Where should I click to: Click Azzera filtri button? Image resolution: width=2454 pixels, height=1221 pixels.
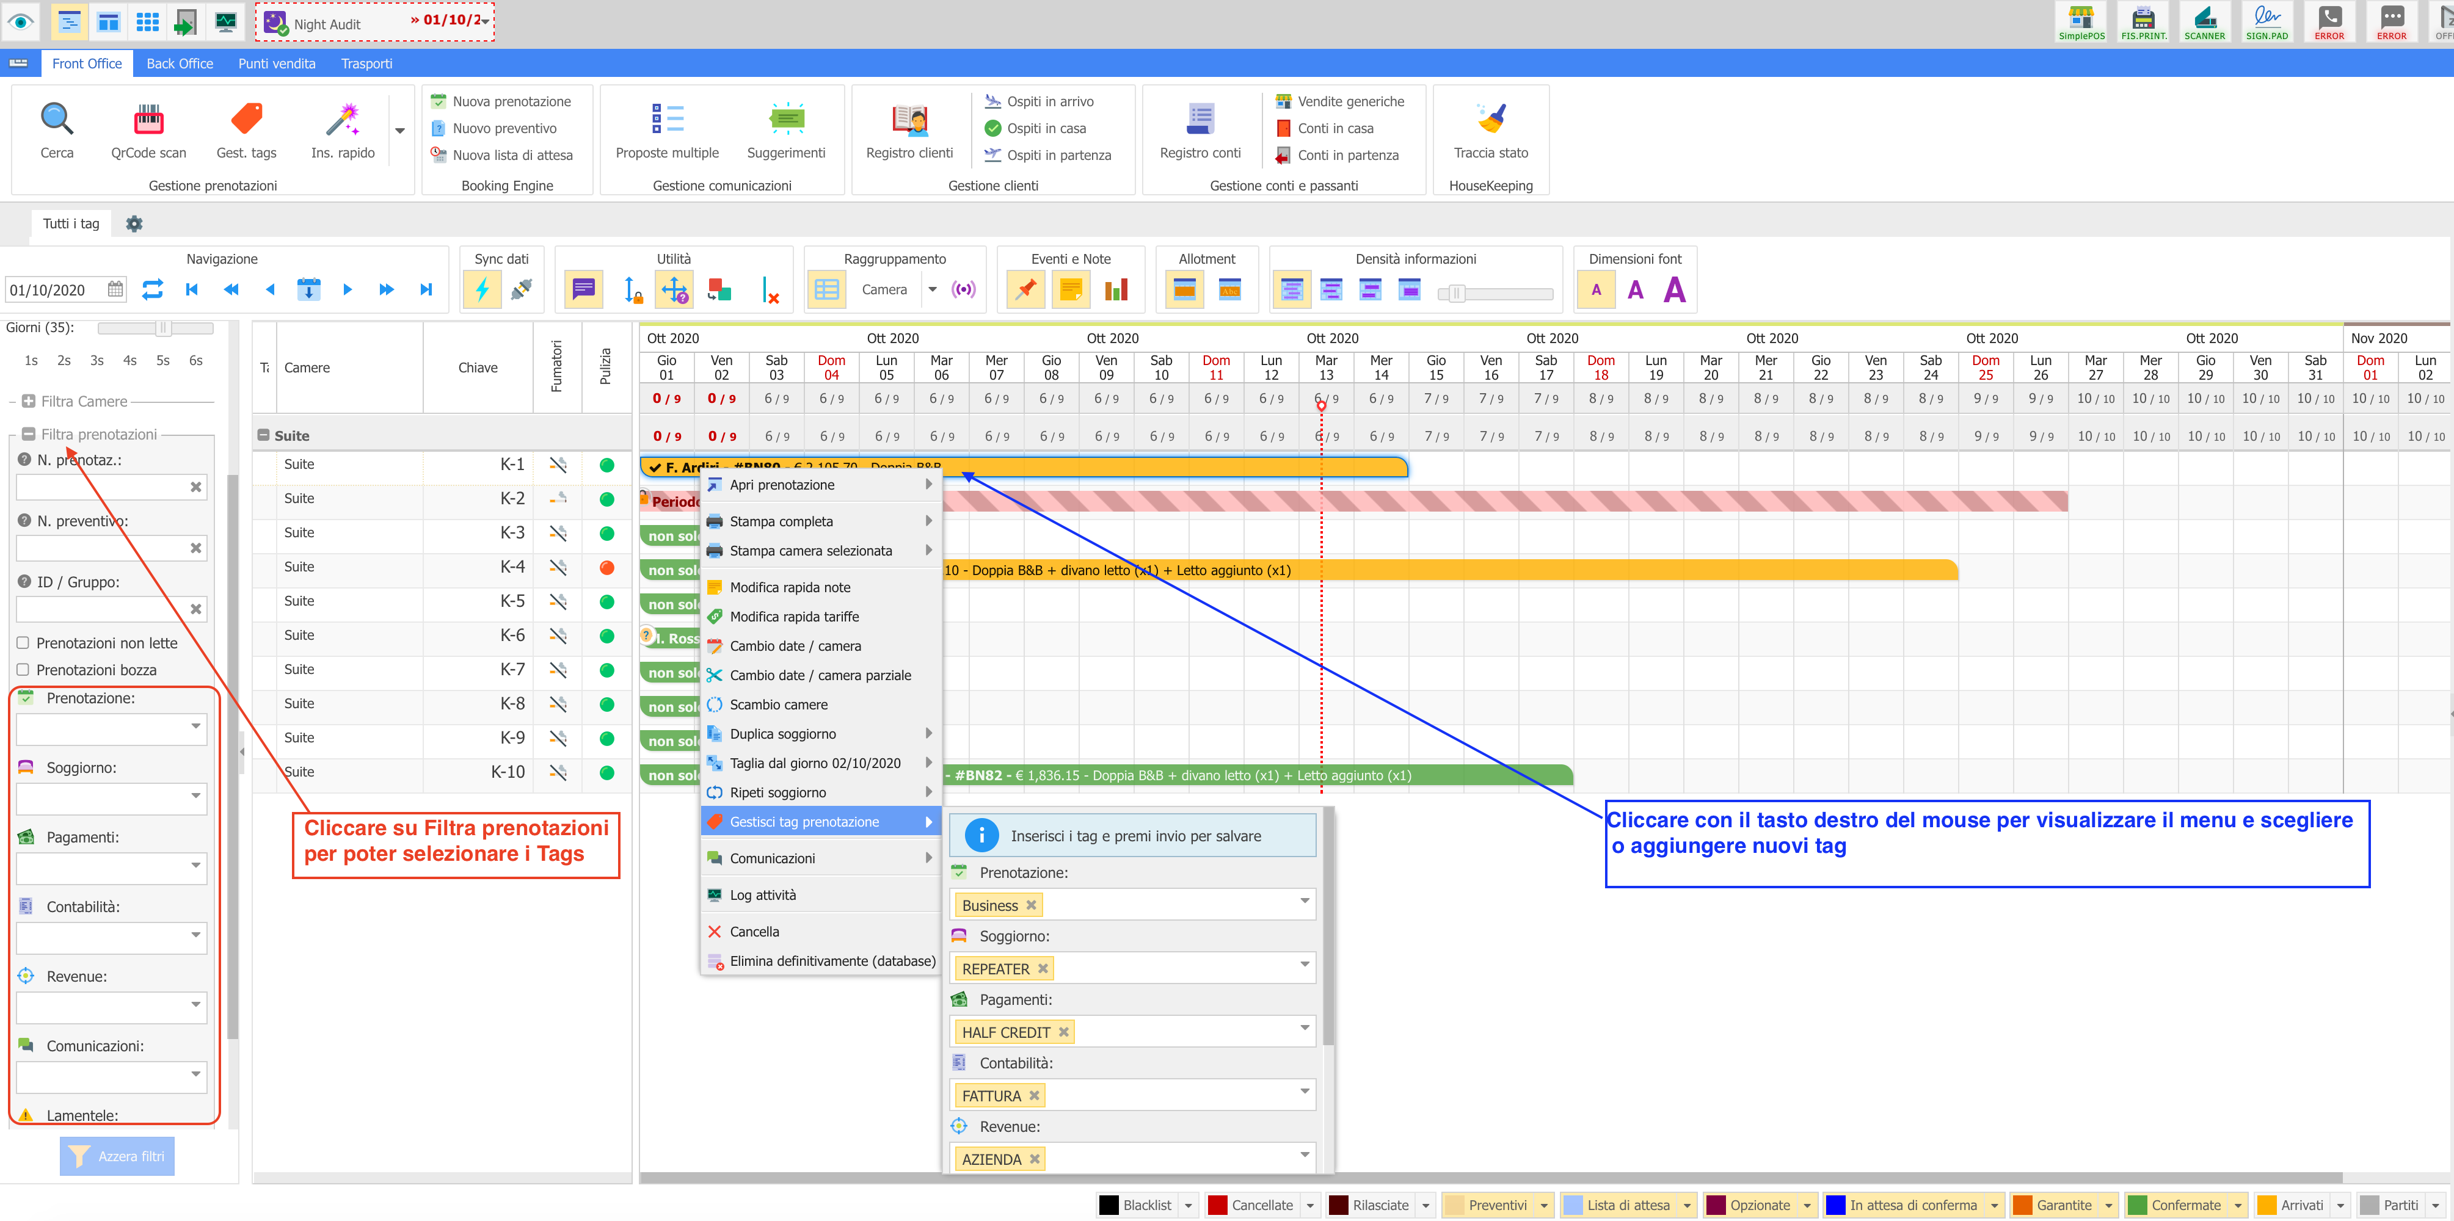tap(117, 1156)
